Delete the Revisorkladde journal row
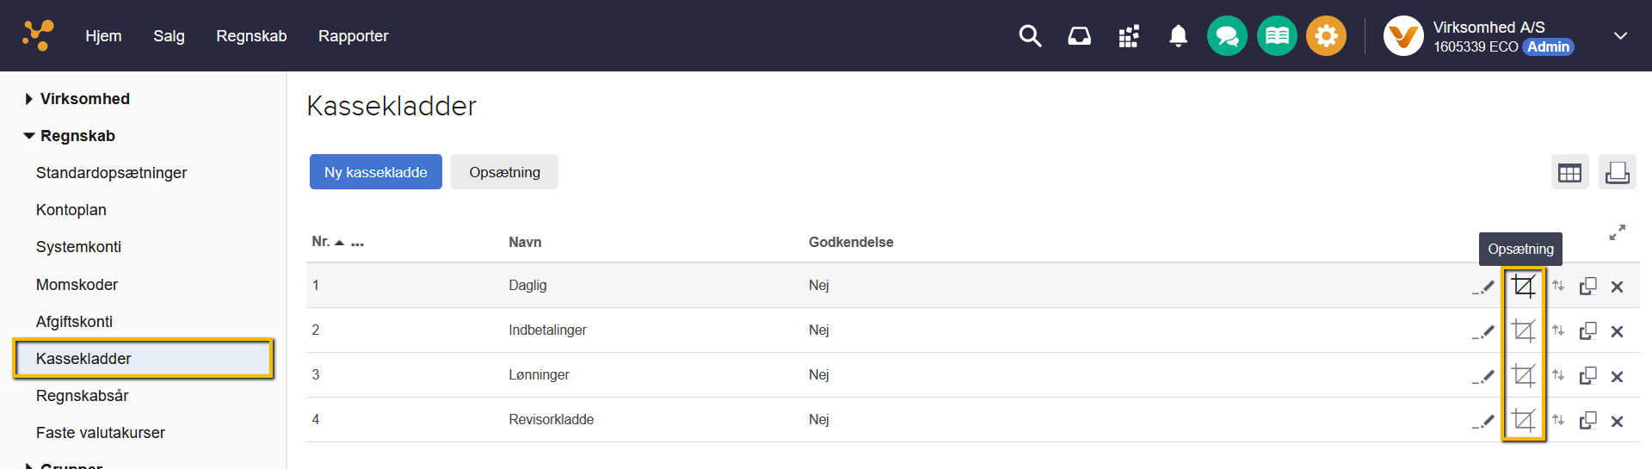 pyautogui.click(x=1617, y=421)
